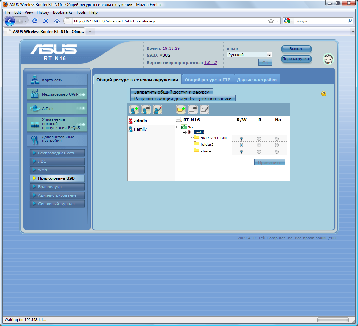Open firmware version link 1.0.1.2

click(211, 63)
